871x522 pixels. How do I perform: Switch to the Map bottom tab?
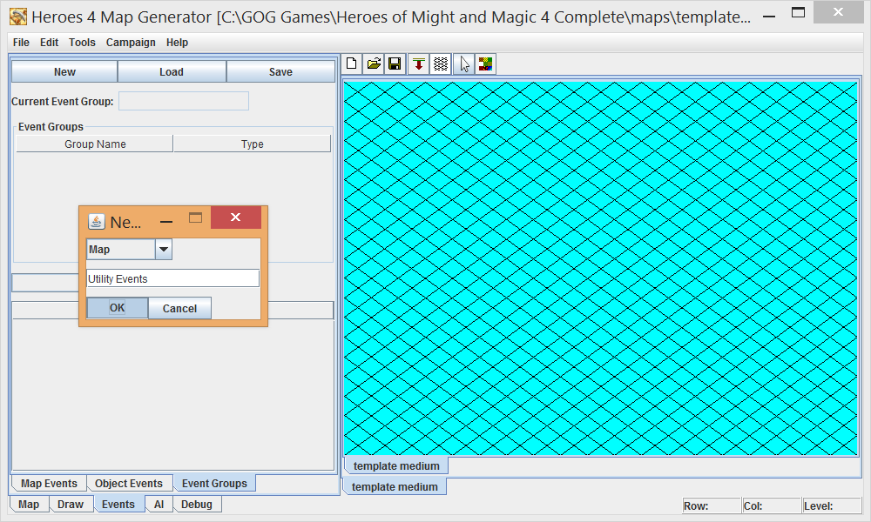point(29,505)
